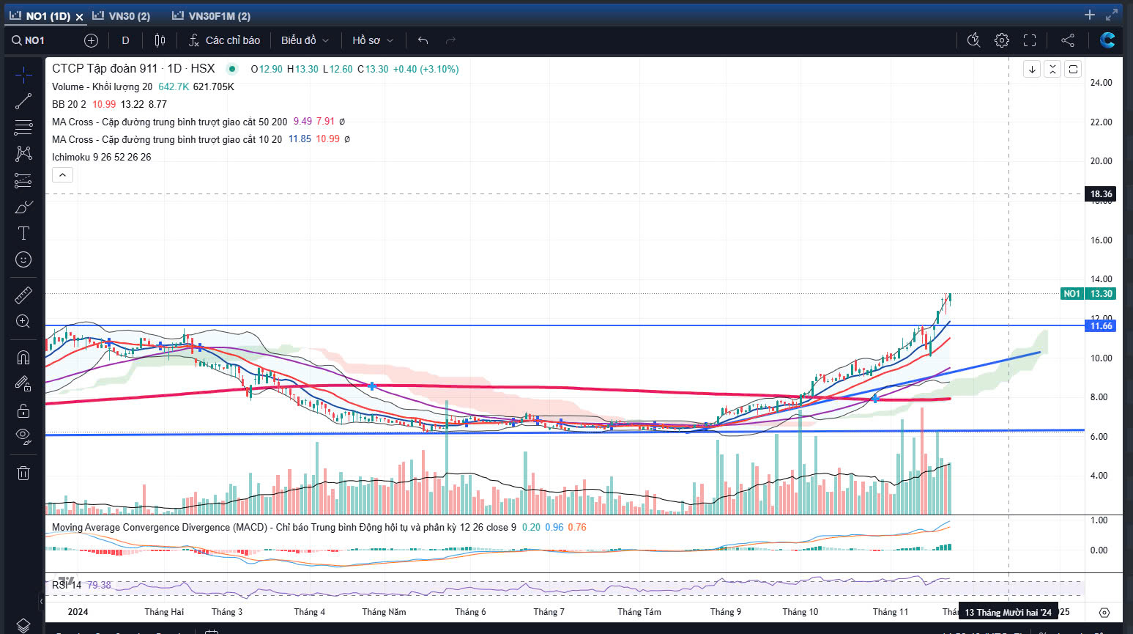Switch to the VN30F1M (2) tab
The height and width of the screenshot is (634, 1133).
(x=211, y=15)
